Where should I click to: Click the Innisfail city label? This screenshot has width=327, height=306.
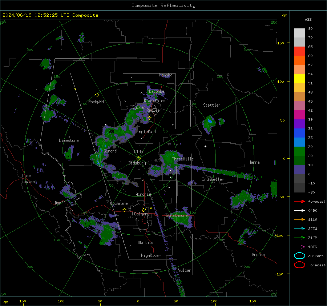[146, 132]
